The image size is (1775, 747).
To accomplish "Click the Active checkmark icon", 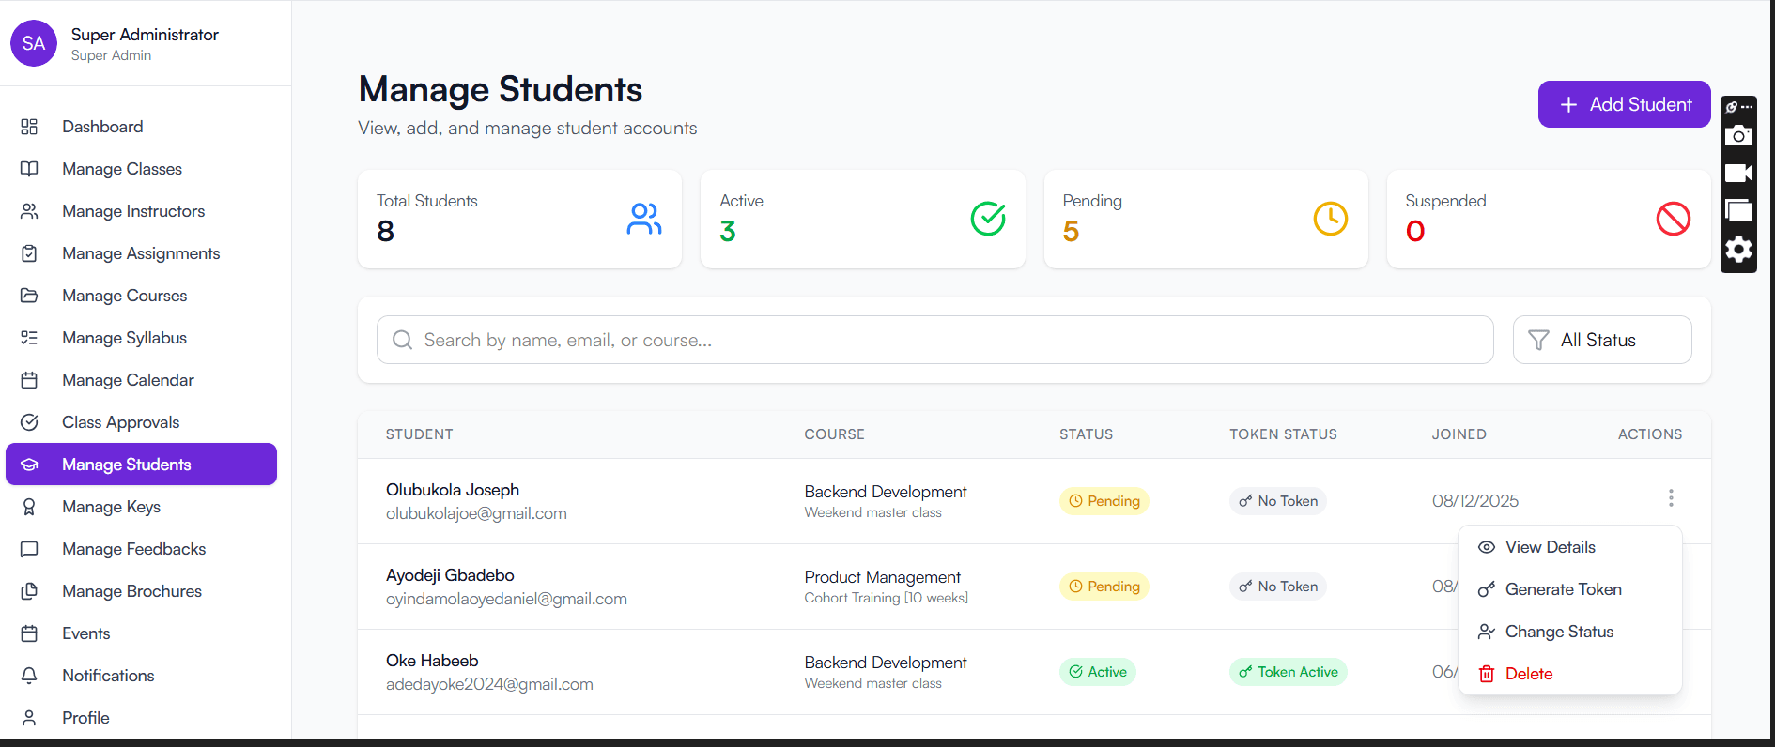I will [x=987, y=219].
